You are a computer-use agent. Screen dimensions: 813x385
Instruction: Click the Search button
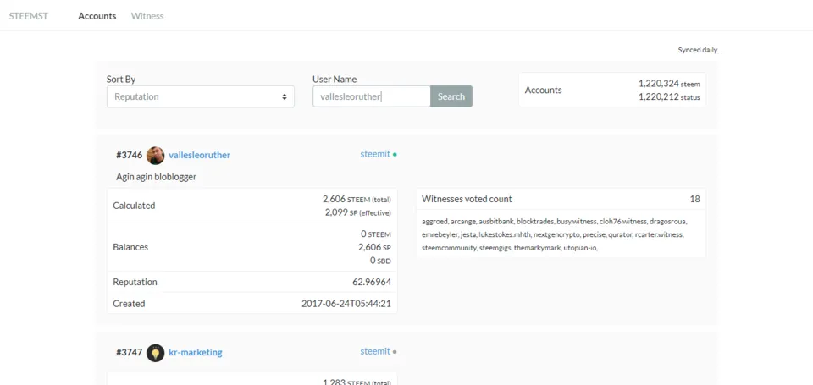451,96
